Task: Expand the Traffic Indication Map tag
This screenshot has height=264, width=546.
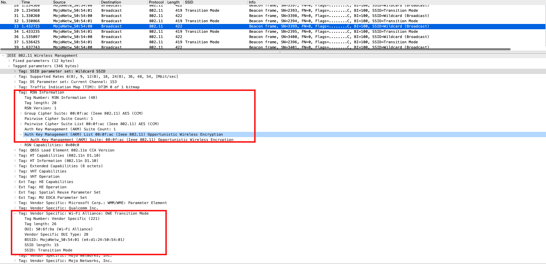Action: click(x=15, y=87)
